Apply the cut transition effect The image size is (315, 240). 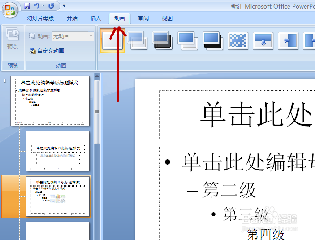click(x=188, y=41)
